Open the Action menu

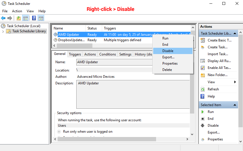pos(17,11)
